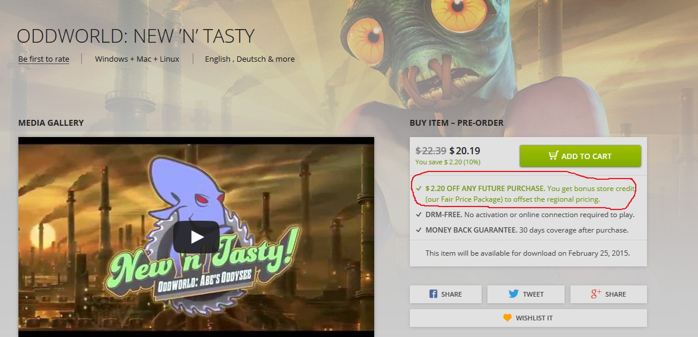Viewport: 698px width, 337px height.
Task: Click the $20.19 discounted price
Action: tap(465, 151)
